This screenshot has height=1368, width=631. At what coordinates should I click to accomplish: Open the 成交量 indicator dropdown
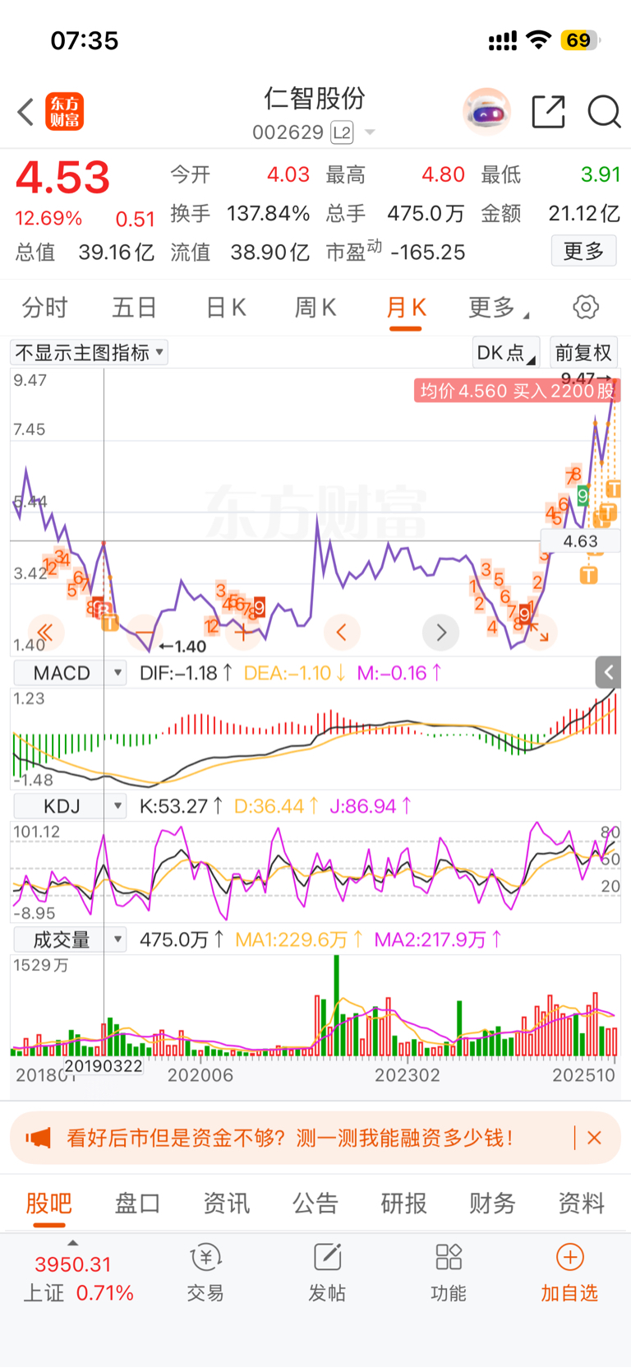pyautogui.click(x=71, y=939)
